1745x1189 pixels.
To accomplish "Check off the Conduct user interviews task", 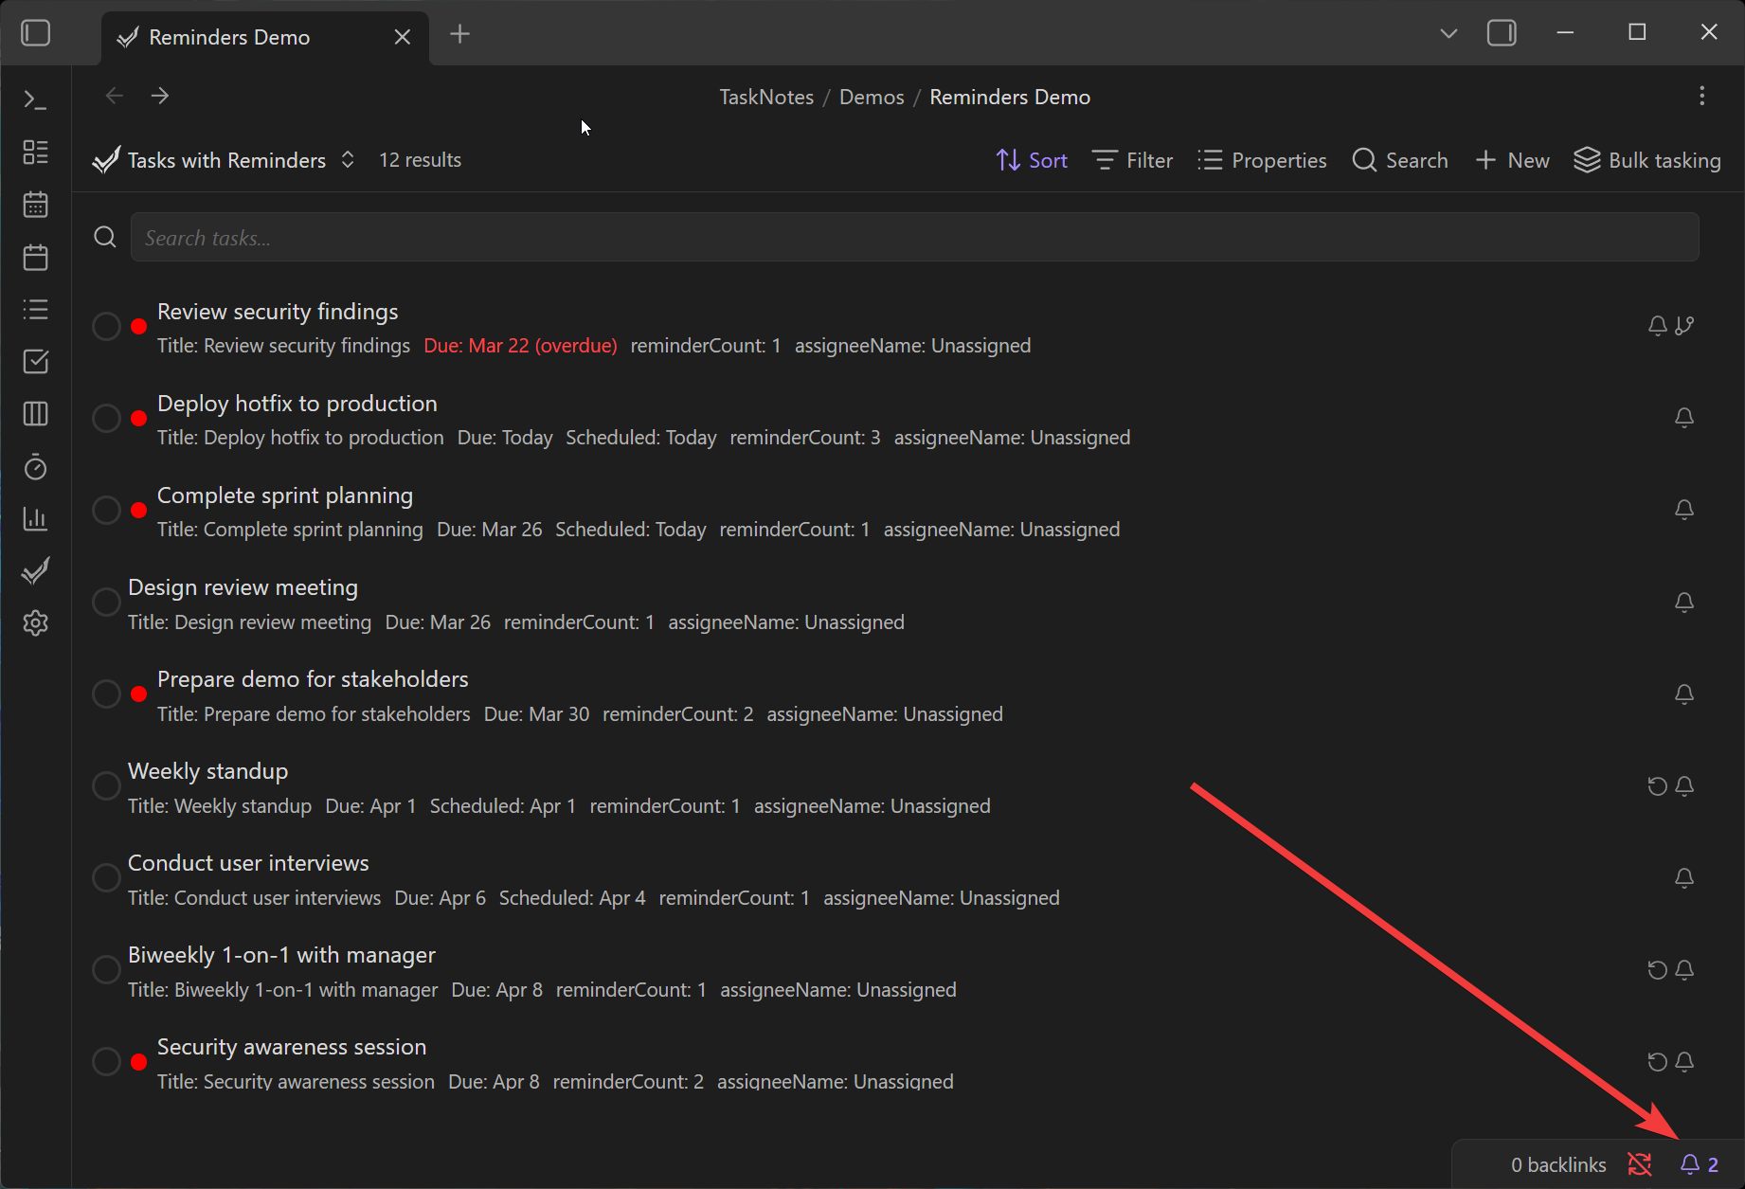I will coord(106,878).
